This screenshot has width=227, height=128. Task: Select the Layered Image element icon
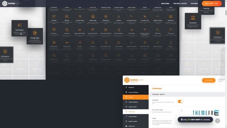[80, 16]
